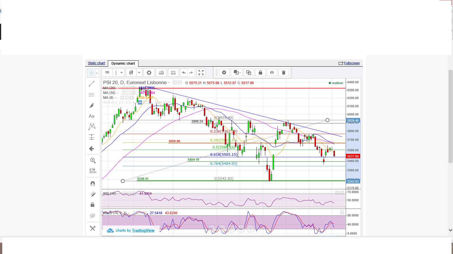Collapse the left drawing toolbar arrow
The width and height of the screenshot is (453, 254).
pos(101,156)
